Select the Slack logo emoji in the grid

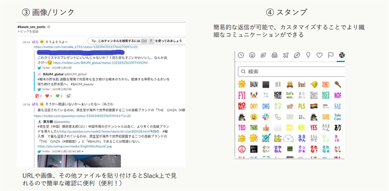pos(266,117)
